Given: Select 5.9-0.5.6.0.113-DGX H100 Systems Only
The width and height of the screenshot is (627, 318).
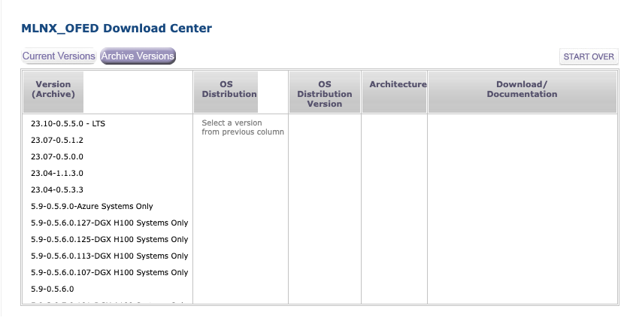Looking at the screenshot, I should pyautogui.click(x=110, y=256).
